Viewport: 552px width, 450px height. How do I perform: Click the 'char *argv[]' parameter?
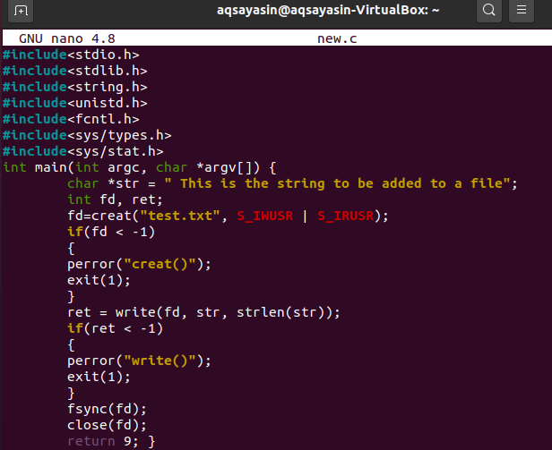[208, 167]
